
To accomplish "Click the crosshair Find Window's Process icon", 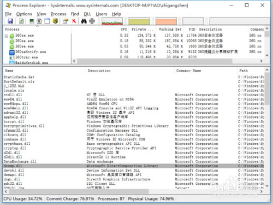I will [x=92, y=21].
